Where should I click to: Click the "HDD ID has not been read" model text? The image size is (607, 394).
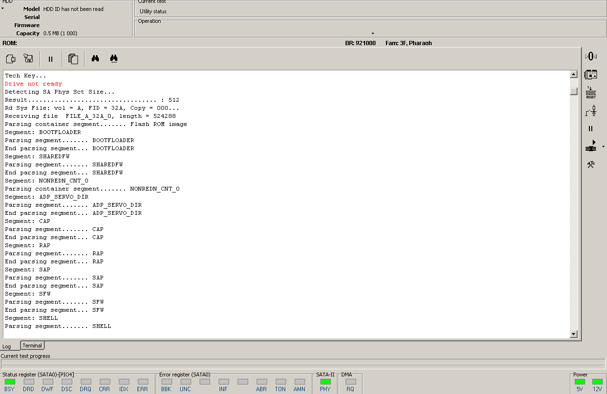tap(73, 9)
